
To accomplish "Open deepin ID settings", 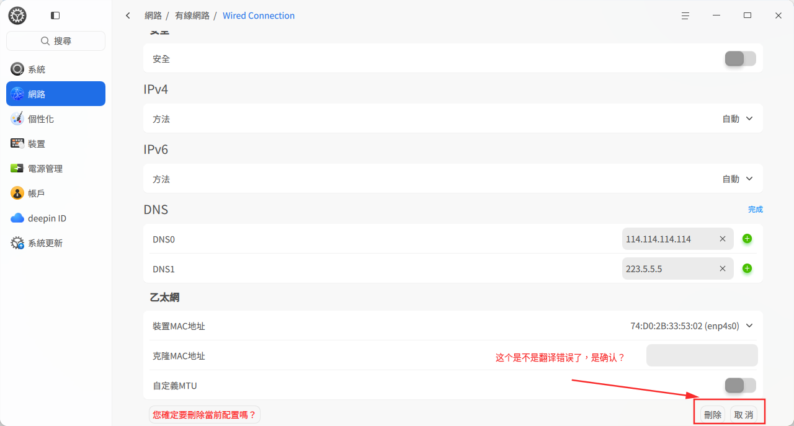I will 56,218.
